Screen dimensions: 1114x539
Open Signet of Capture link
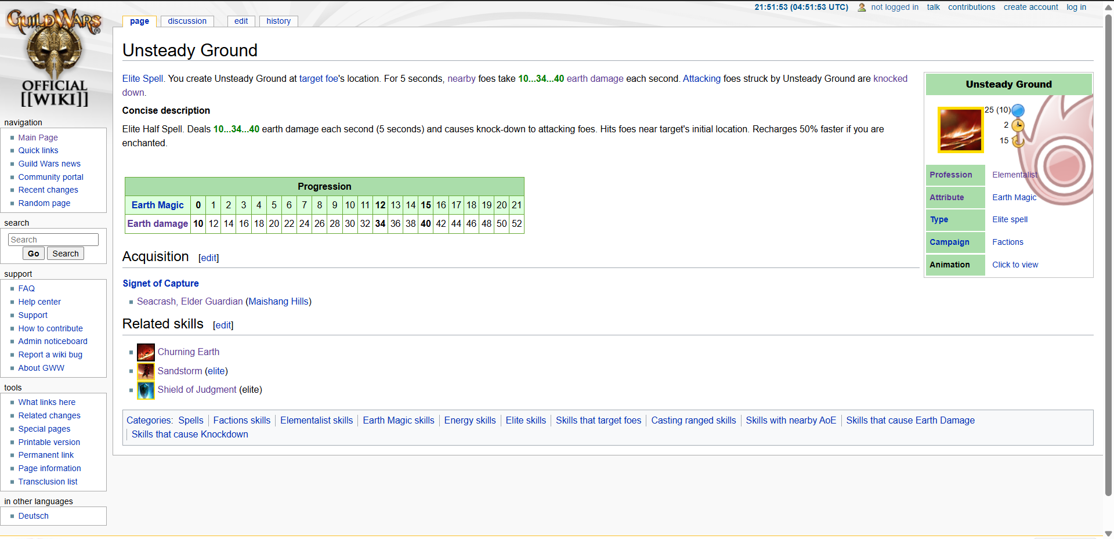click(x=161, y=283)
